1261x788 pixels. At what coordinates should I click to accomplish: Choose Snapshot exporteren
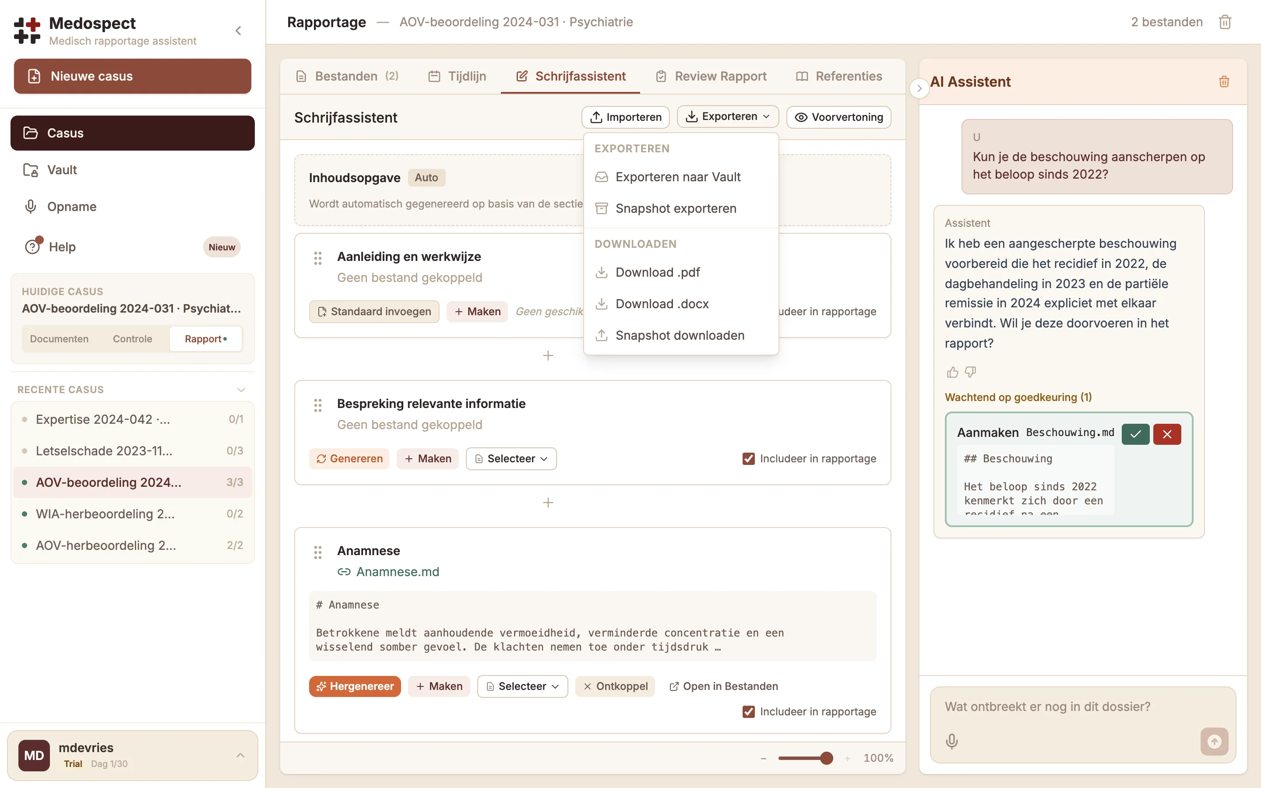point(681,208)
